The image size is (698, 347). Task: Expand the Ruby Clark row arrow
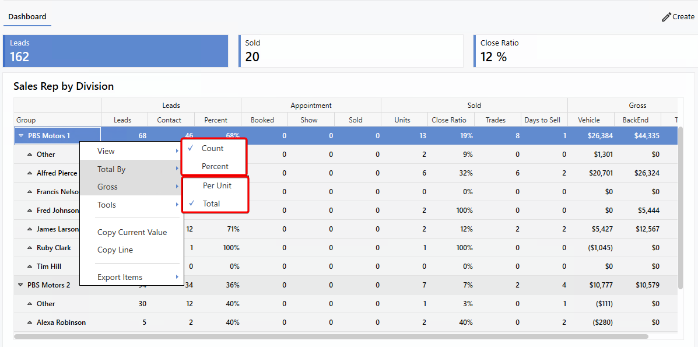pos(30,248)
